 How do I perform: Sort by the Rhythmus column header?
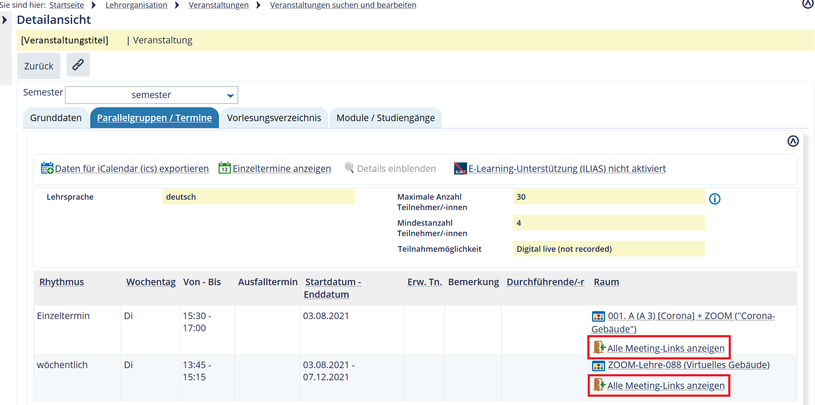62,282
